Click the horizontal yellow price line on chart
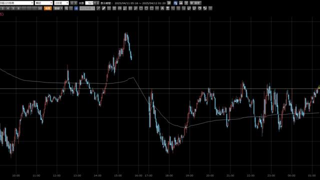The width and height of the screenshot is (320, 180). 160,88
